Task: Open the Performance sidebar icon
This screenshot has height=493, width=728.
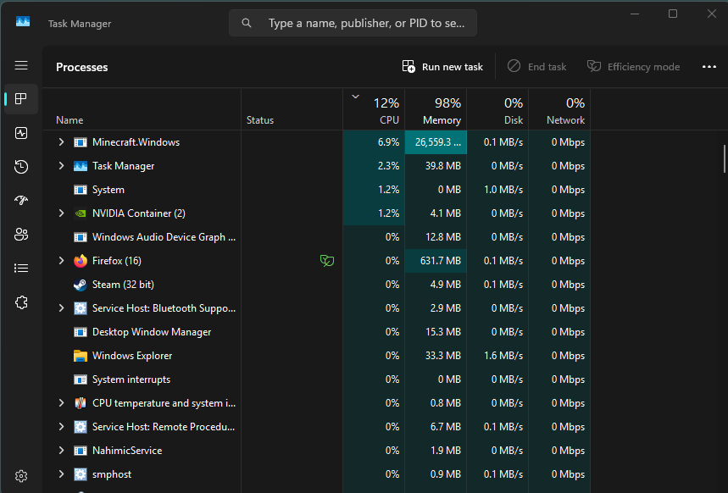Action: [21, 133]
